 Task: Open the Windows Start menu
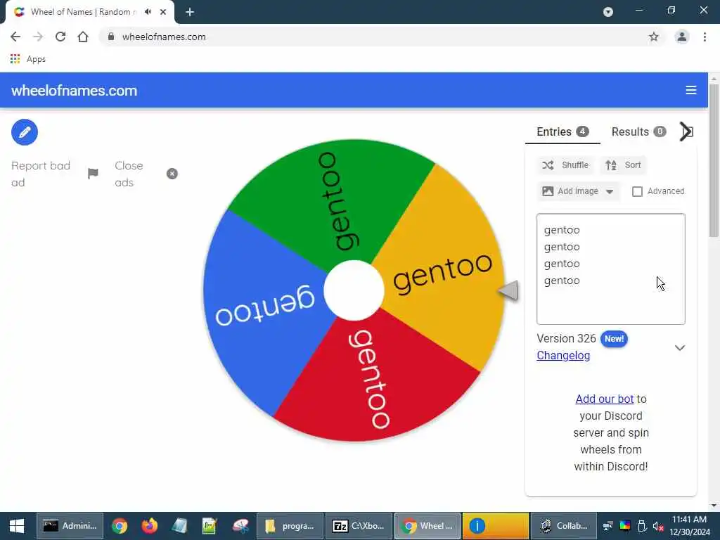click(x=17, y=526)
